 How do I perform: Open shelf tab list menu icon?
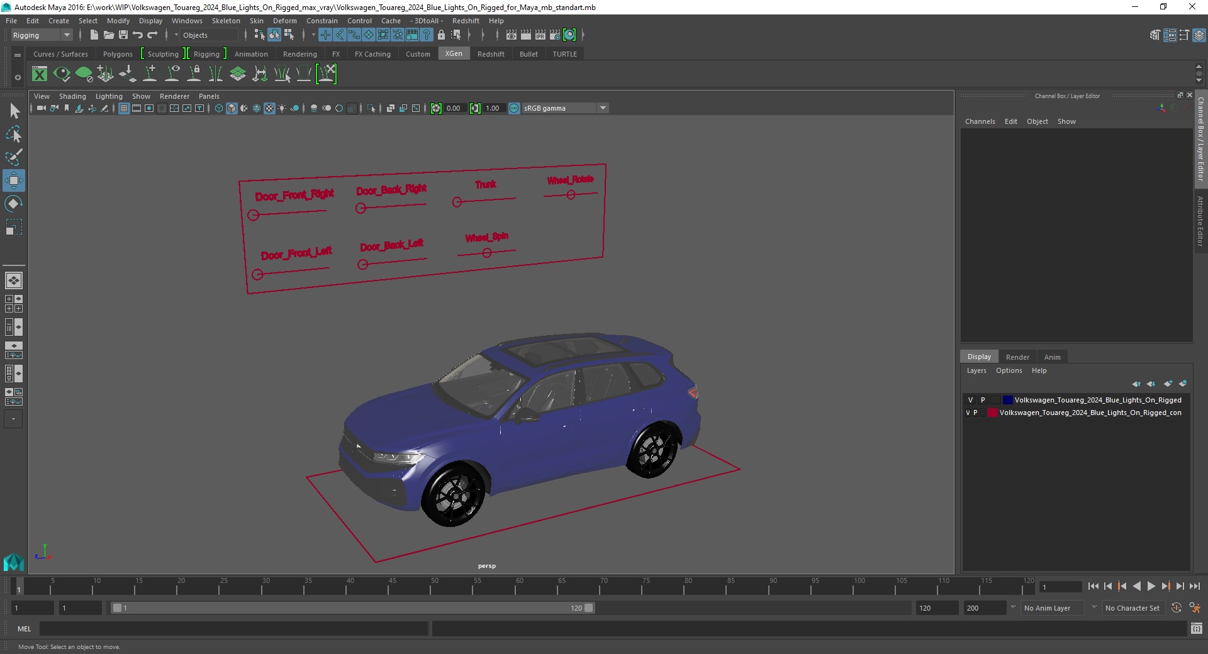coord(18,55)
